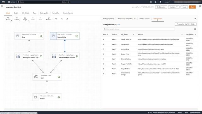Zoom out on the canvas
Screen dimensions: 202x114
(x=62, y=19)
